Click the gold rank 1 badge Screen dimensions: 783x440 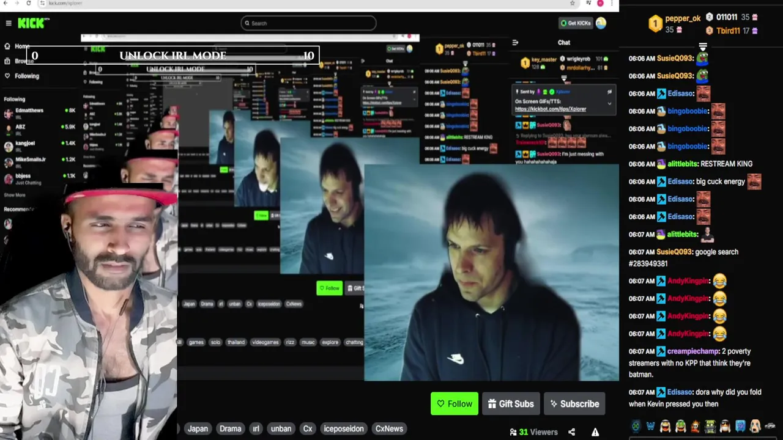655,24
